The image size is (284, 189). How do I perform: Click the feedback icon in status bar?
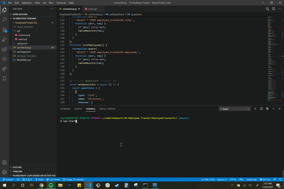(x=275, y=180)
